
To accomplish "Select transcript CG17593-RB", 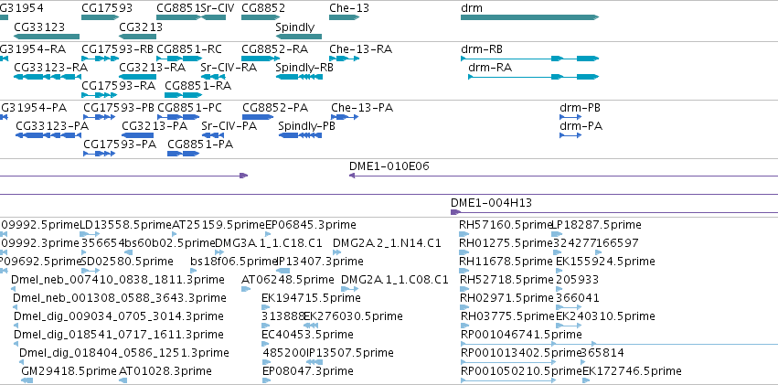I will (x=100, y=59).
